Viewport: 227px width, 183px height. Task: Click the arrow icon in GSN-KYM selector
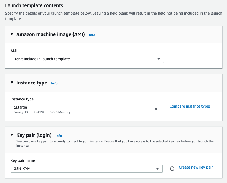click(157, 169)
